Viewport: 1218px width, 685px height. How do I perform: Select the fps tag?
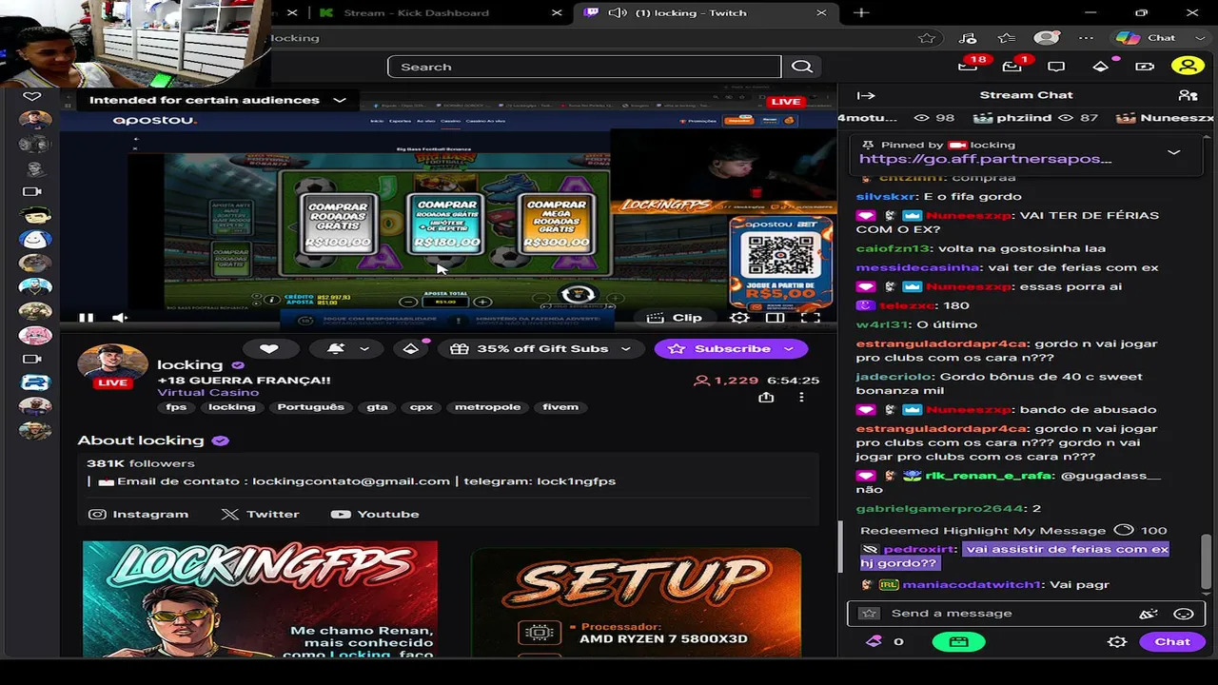coord(176,407)
